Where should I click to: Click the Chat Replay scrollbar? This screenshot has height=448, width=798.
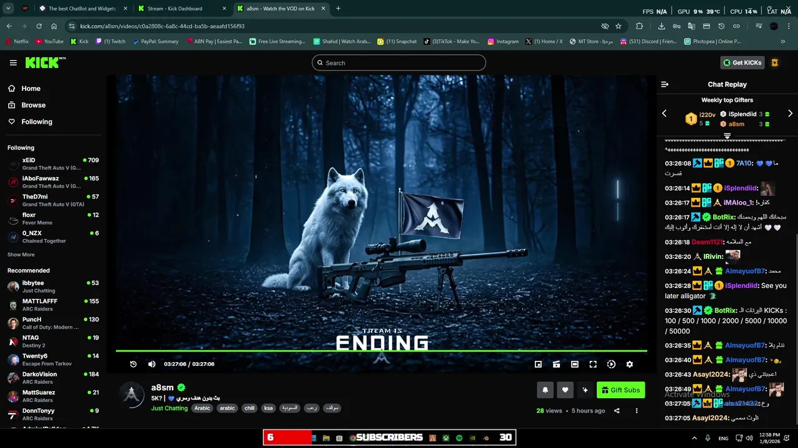click(796, 330)
